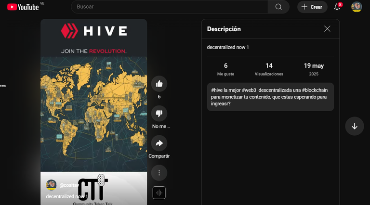
Task: Click the '6 Me gusta' stat
Action: tap(225, 69)
